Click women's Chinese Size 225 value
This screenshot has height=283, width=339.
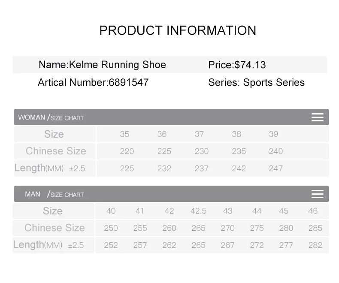click(164, 151)
